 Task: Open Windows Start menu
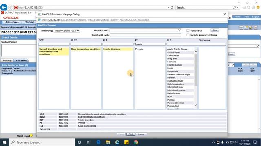coord(4,142)
